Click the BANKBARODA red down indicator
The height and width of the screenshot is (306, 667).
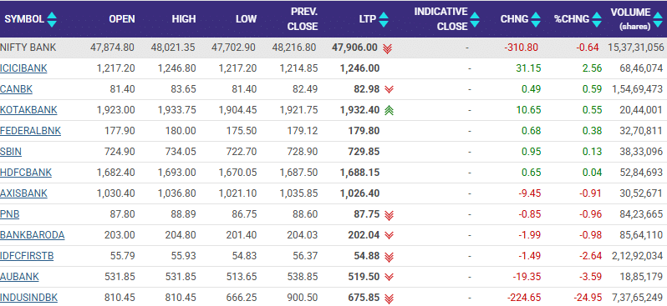click(x=389, y=236)
